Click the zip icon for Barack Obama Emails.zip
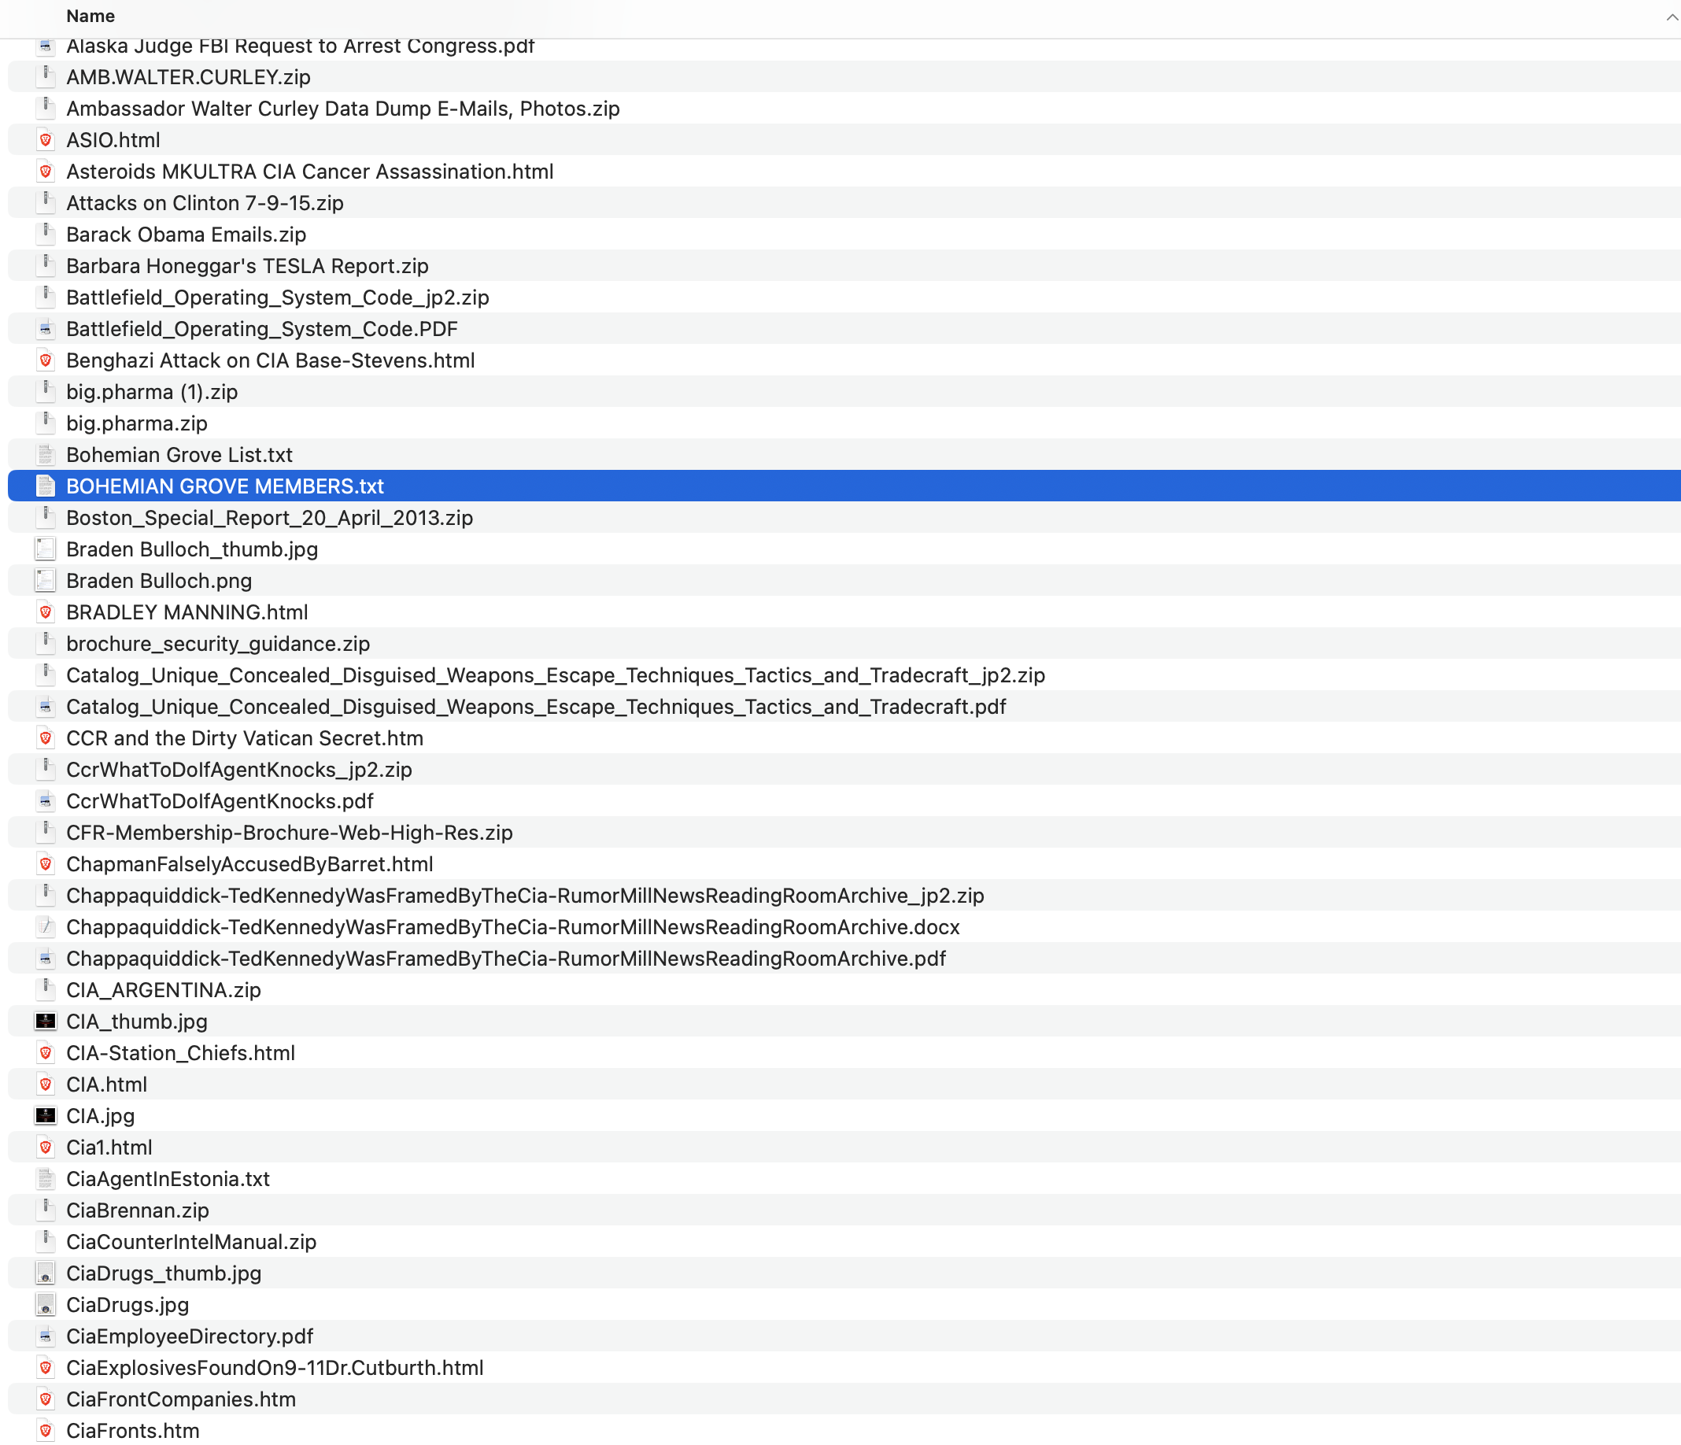The height and width of the screenshot is (1445, 1681). tap(46, 235)
